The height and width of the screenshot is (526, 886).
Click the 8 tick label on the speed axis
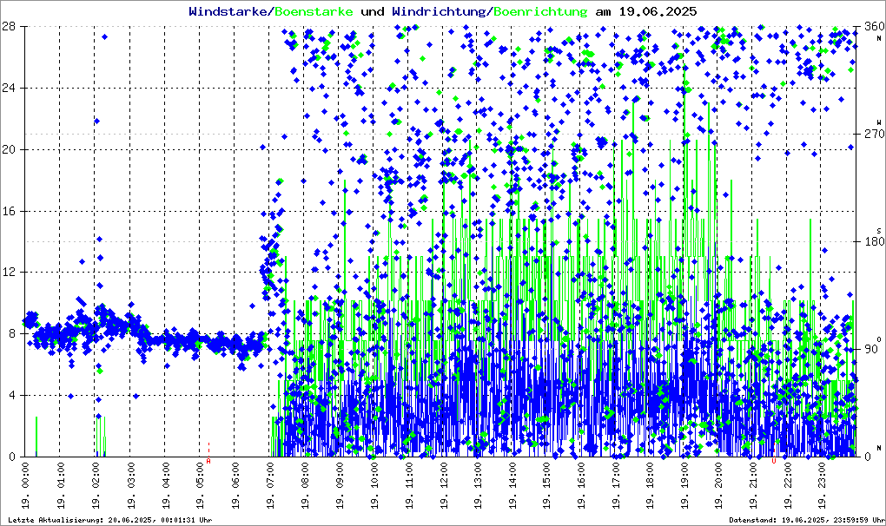[11, 334]
